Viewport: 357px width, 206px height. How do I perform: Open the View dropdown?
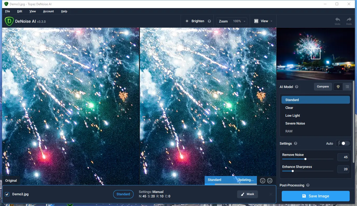click(x=263, y=21)
